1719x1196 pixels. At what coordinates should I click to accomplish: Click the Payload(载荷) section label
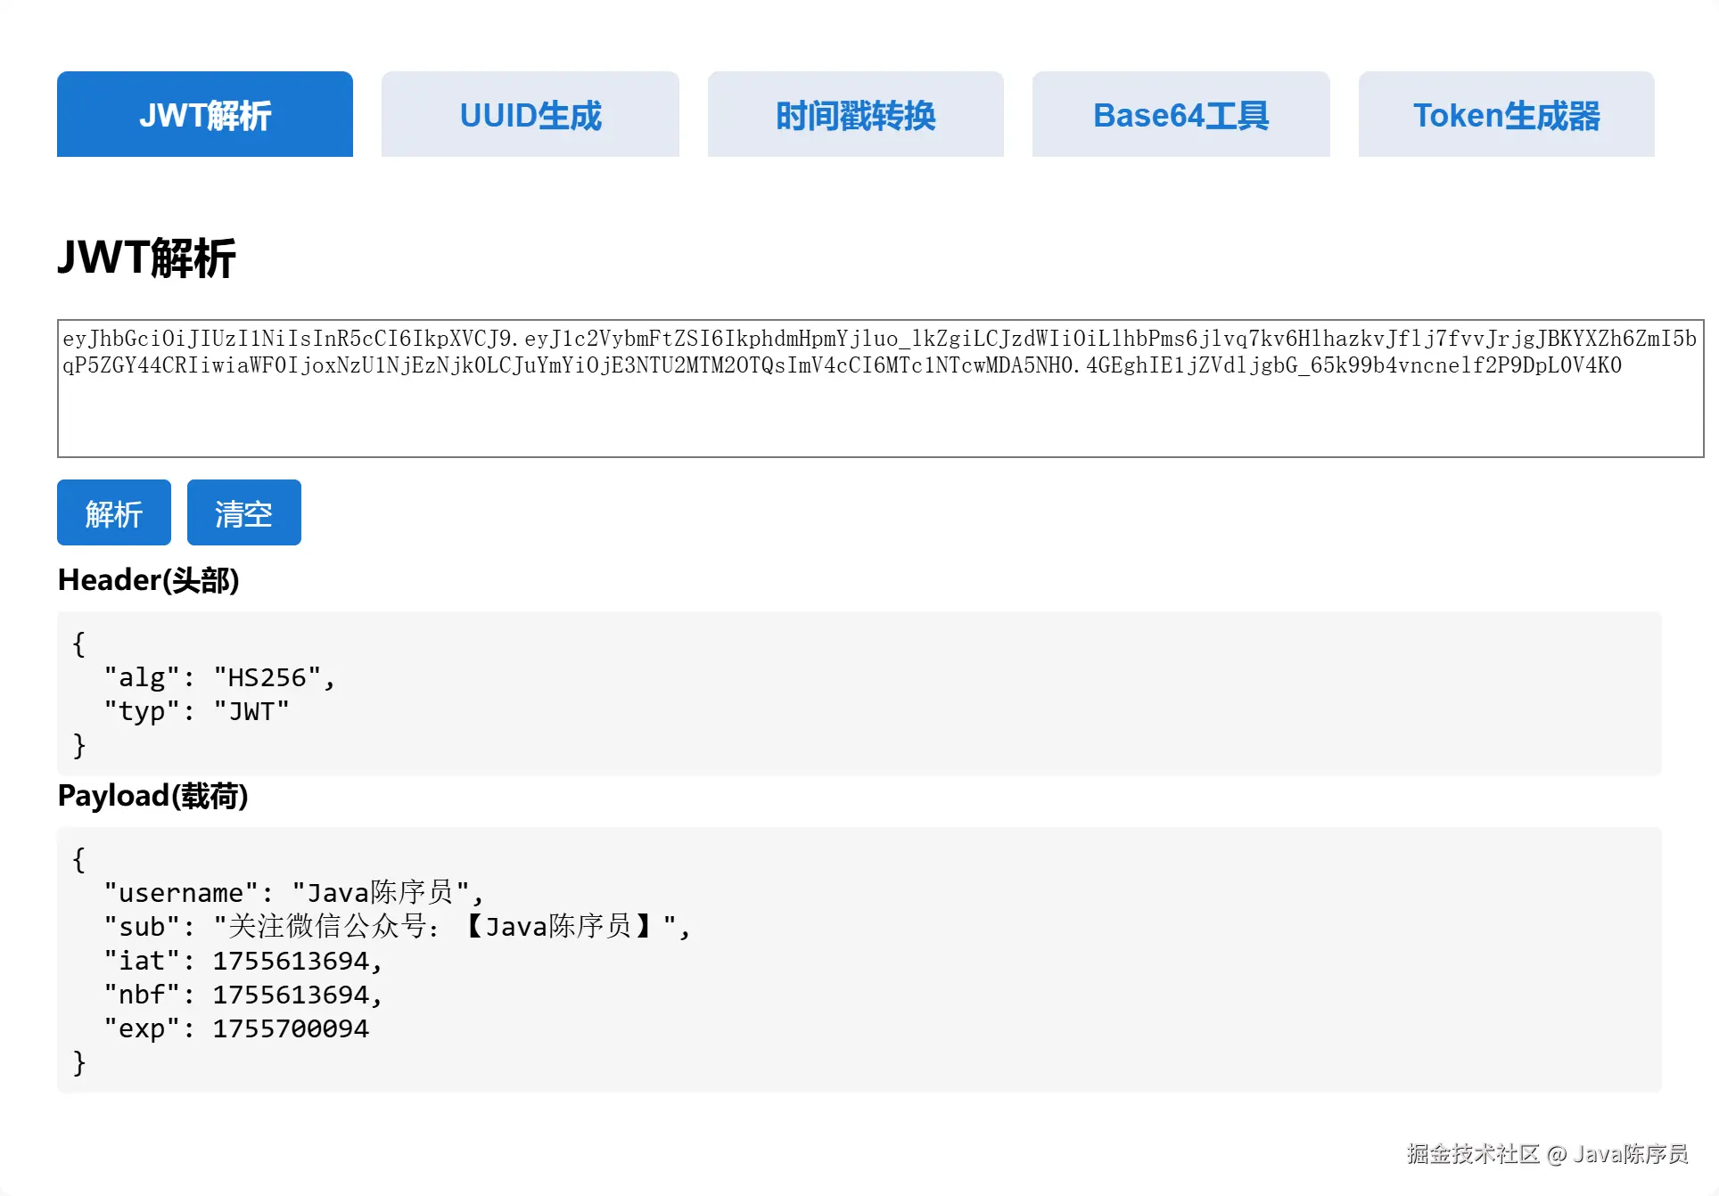(152, 796)
